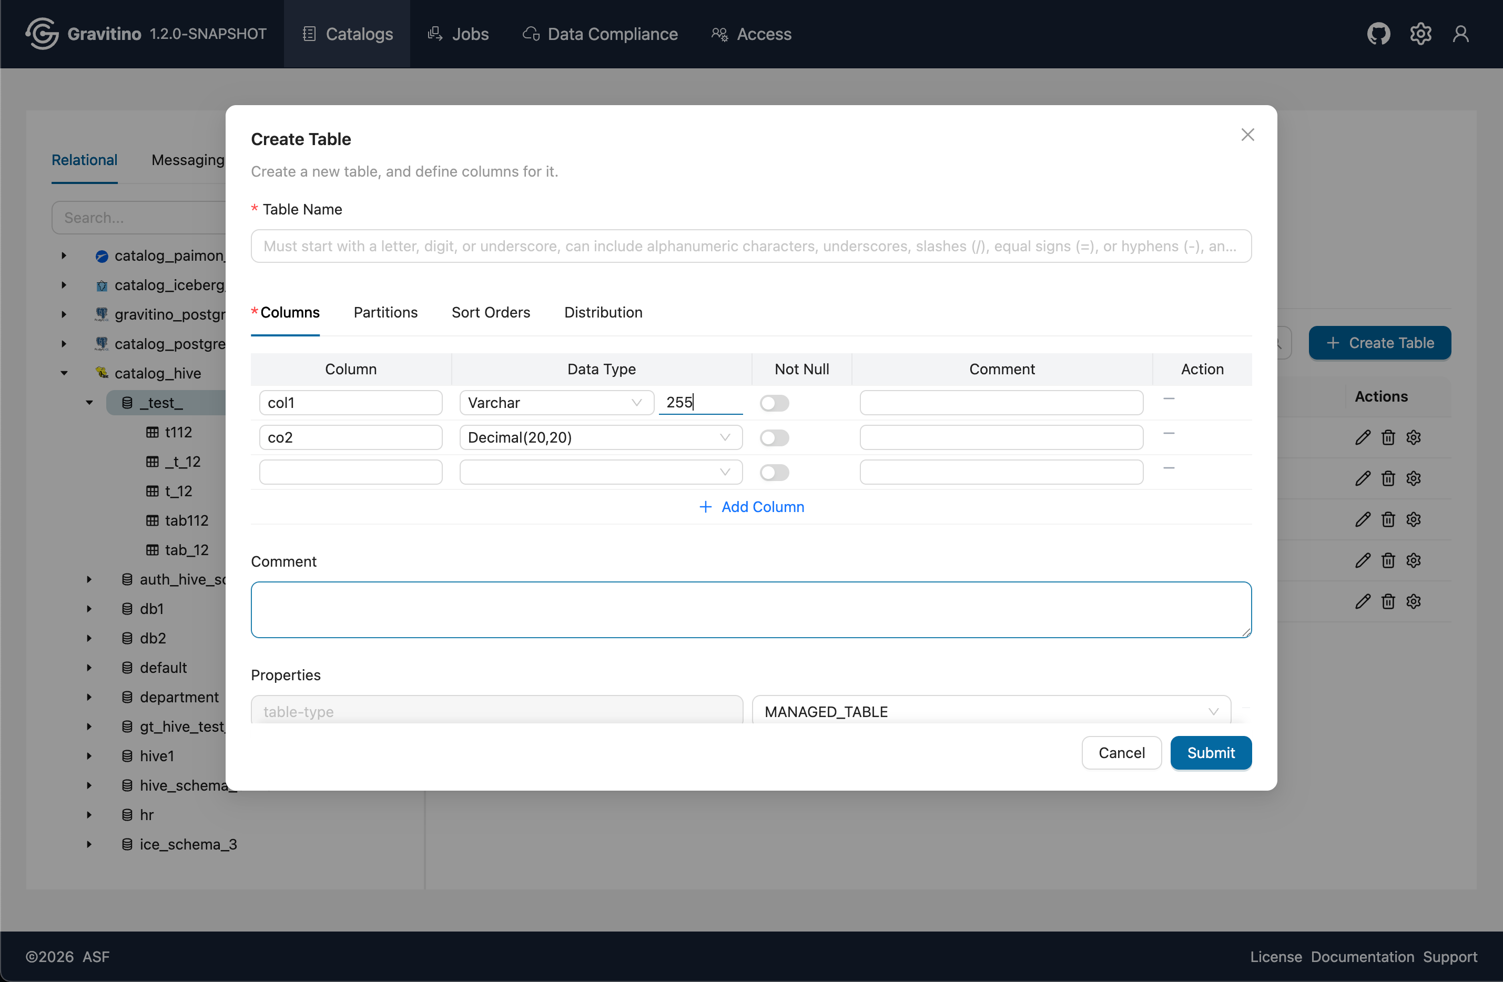Click the Add Column link
The image size is (1503, 982).
pos(751,507)
